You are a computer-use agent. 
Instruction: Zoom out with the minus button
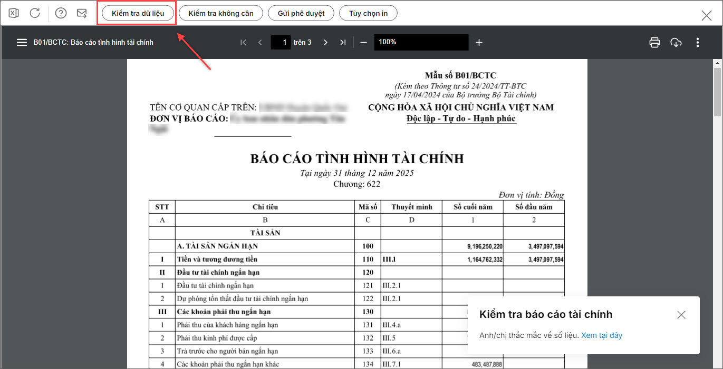(363, 42)
